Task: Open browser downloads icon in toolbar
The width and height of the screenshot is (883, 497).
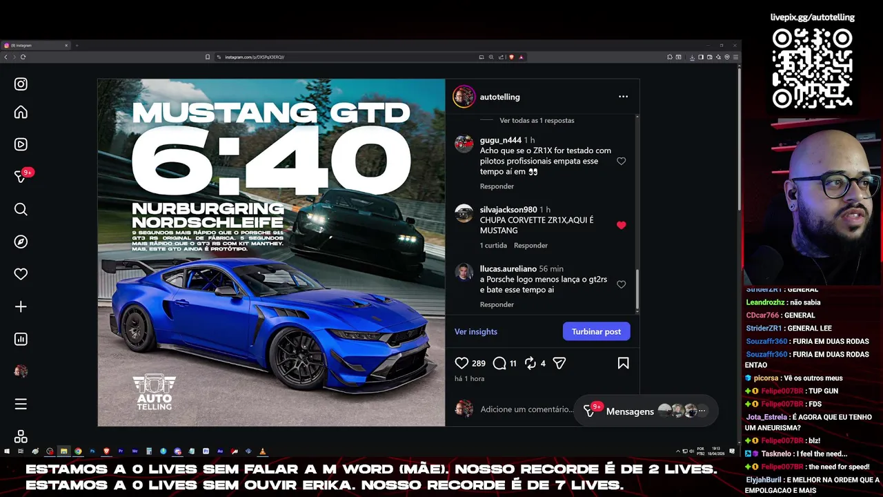Action: coord(692,57)
